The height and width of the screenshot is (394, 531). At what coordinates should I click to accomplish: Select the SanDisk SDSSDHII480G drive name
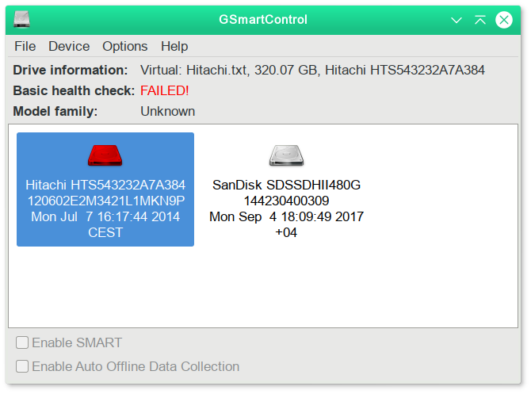(286, 185)
